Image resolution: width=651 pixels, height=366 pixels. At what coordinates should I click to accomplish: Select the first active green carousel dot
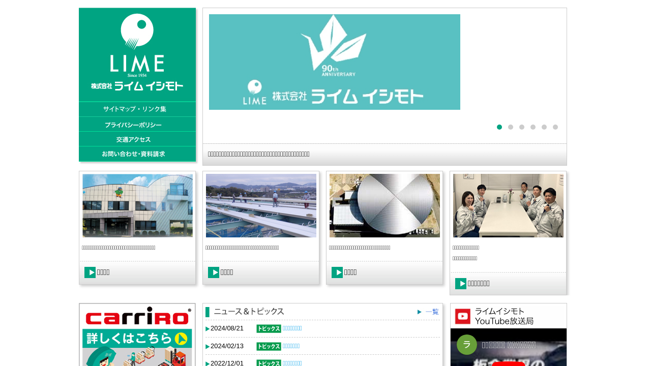pyautogui.click(x=499, y=127)
